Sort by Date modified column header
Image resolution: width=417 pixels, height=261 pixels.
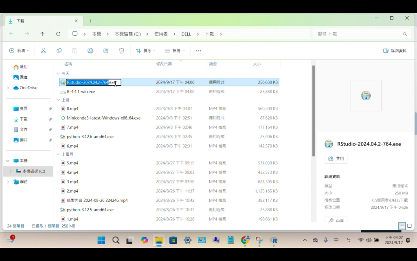pyautogui.click(x=164, y=64)
